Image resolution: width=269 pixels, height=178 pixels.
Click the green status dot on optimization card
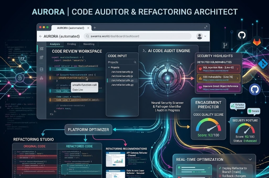[x=179, y=167]
